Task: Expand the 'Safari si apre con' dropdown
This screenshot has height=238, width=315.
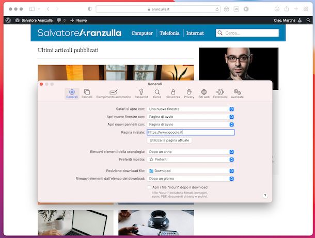Action: pyautogui.click(x=191, y=109)
